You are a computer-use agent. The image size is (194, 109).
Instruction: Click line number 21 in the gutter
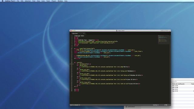click(72, 64)
